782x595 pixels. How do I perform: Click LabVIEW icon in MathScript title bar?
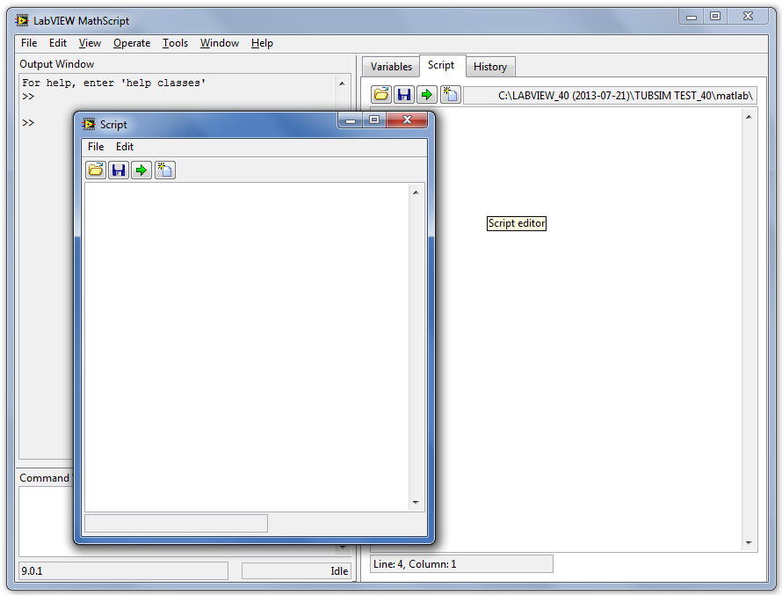(22, 20)
